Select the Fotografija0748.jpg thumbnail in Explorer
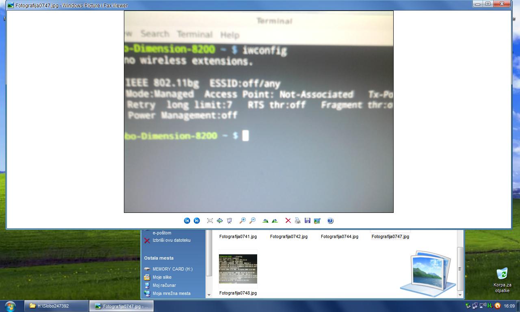This screenshot has width=520, height=312. coord(238,269)
